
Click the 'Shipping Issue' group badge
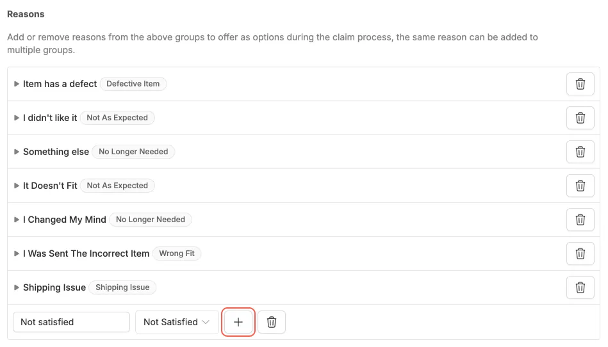122,287
